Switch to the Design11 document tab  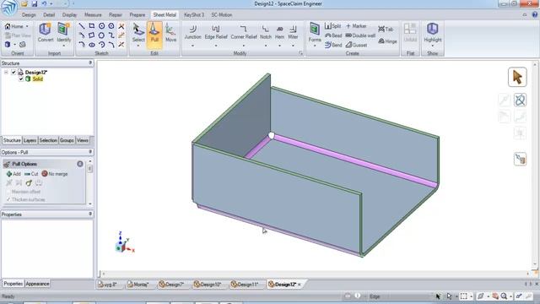[x=245, y=285]
